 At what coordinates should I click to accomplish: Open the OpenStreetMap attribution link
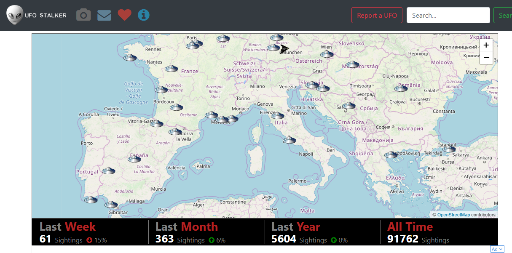pyautogui.click(x=453, y=215)
